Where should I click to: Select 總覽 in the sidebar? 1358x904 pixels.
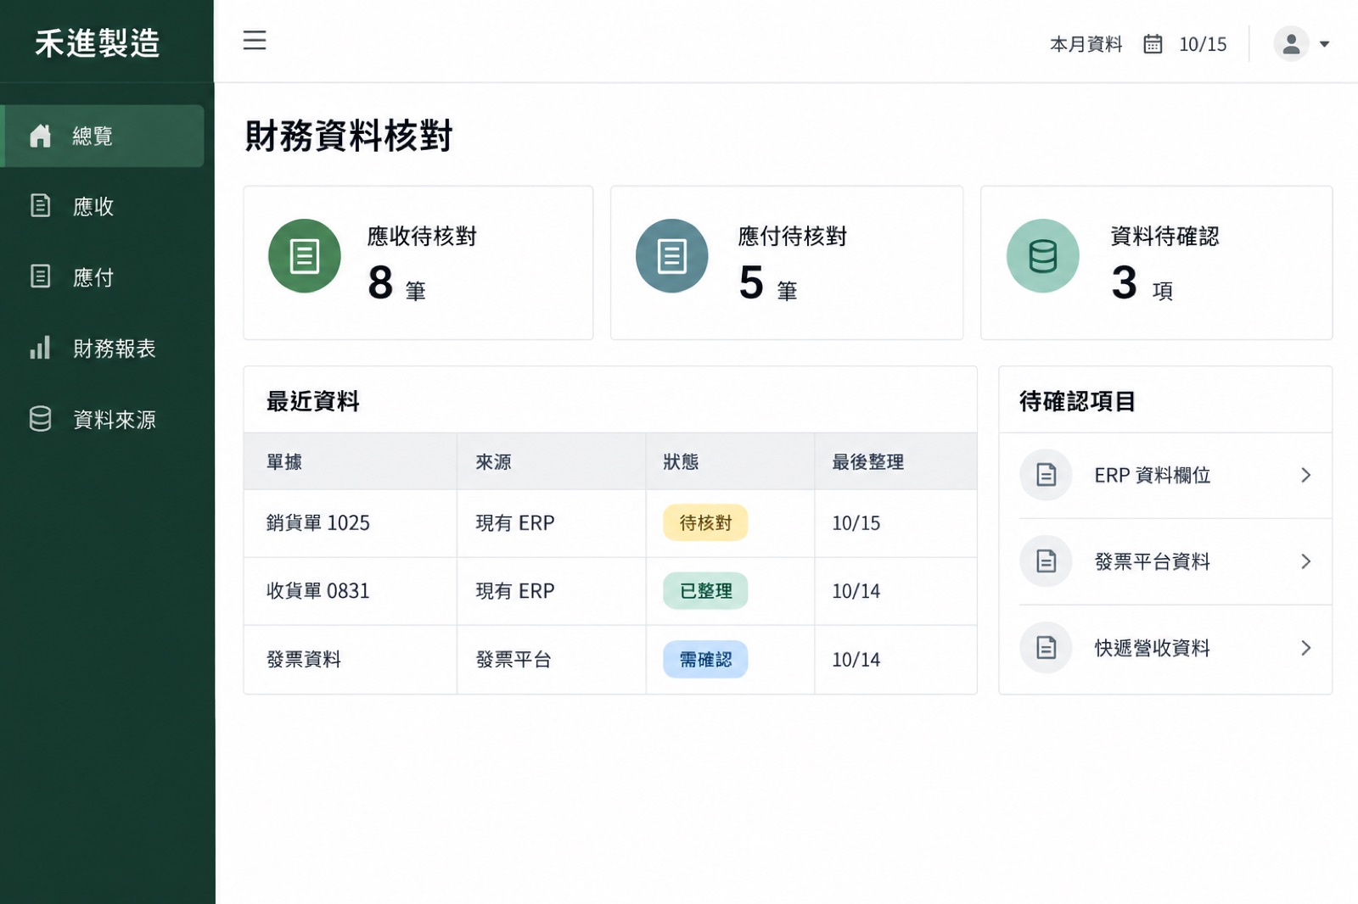pos(104,136)
